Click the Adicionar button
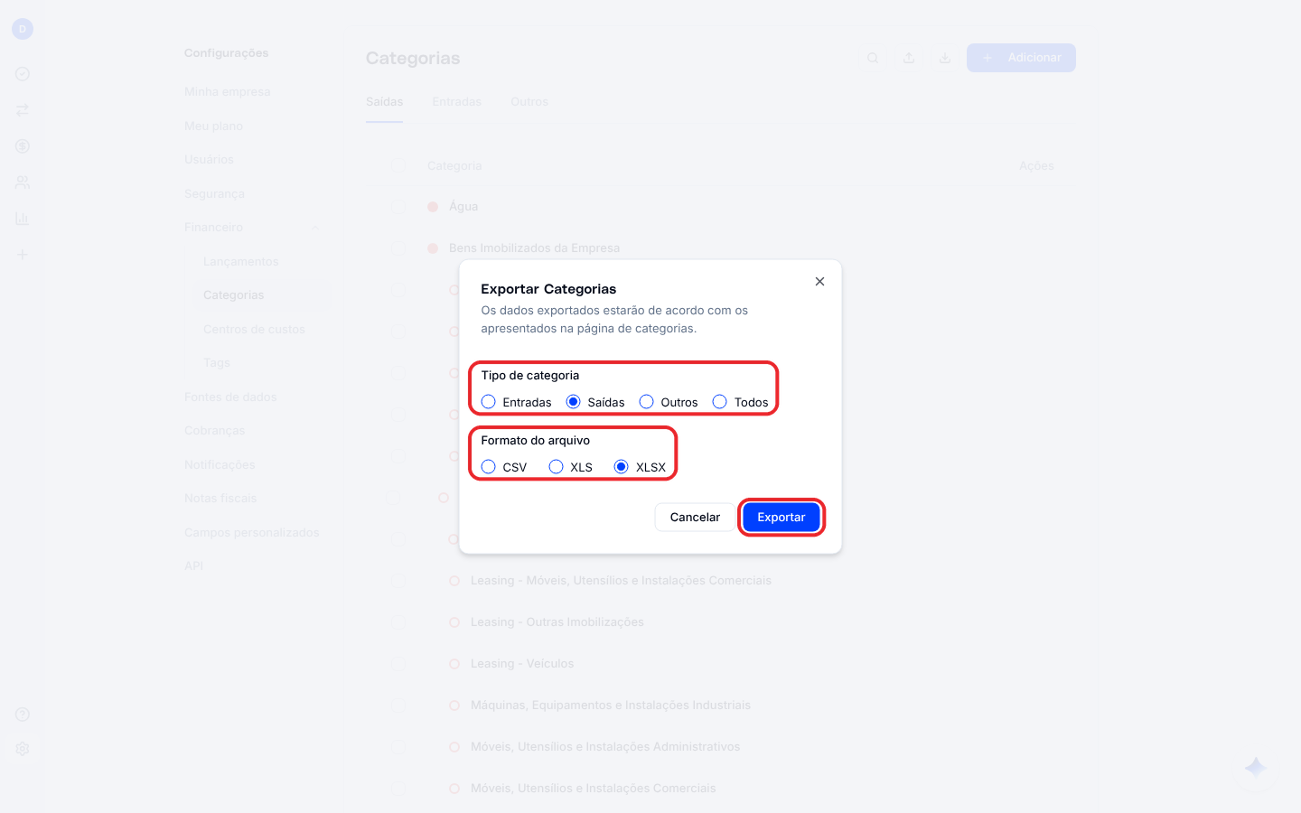The image size is (1301, 813). click(x=1021, y=58)
